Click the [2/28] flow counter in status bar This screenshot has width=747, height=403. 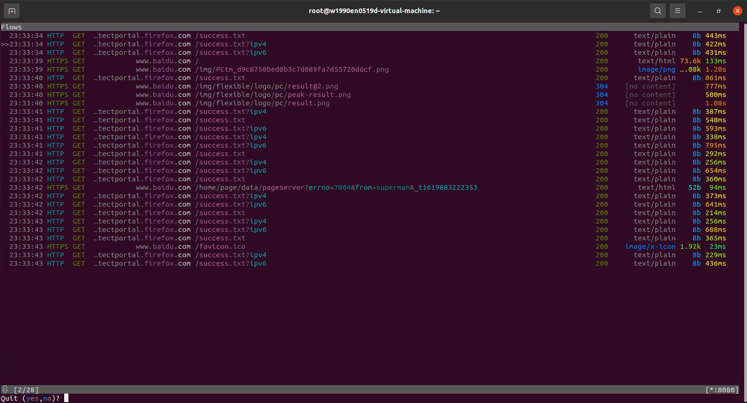pos(26,390)
